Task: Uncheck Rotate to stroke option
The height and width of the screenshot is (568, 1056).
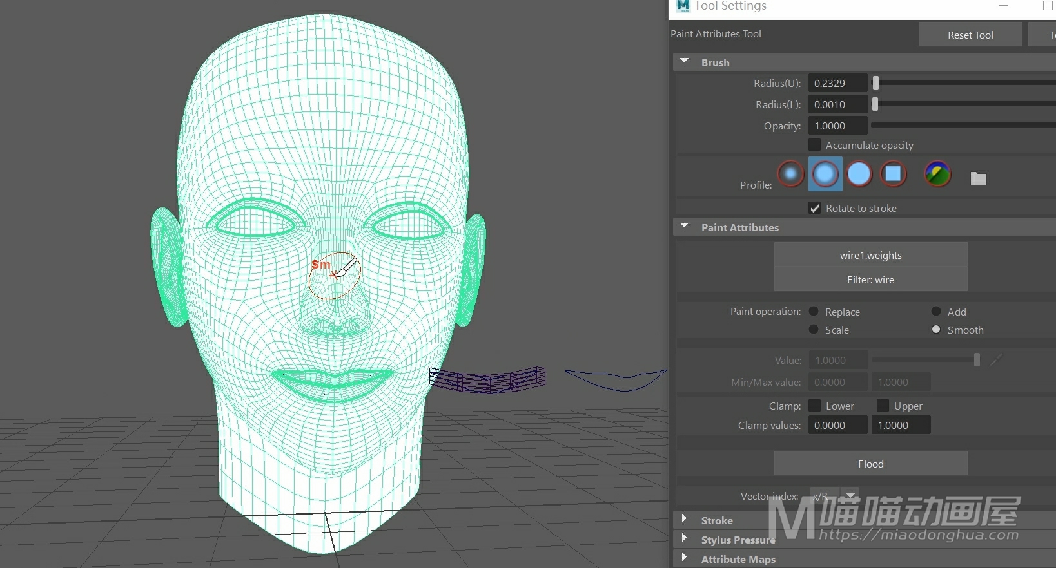Action: [x=815, y=208]
